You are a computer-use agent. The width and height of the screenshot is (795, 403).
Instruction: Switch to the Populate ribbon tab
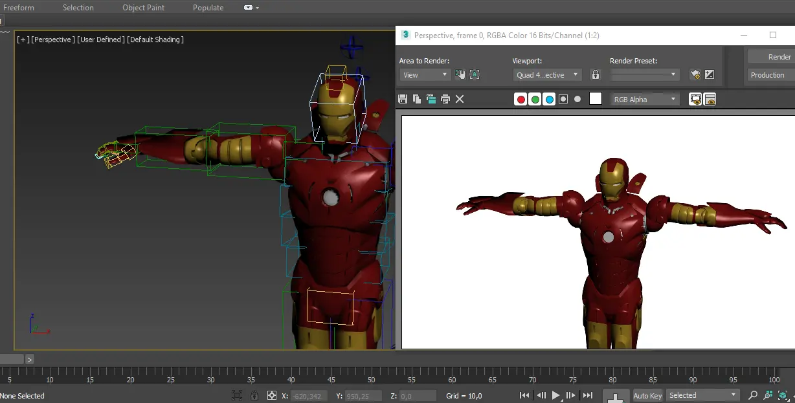click(208, 8)
